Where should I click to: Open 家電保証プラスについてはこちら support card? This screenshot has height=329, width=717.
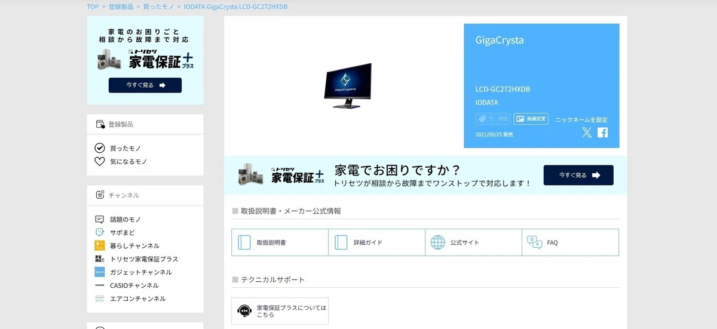280,311
